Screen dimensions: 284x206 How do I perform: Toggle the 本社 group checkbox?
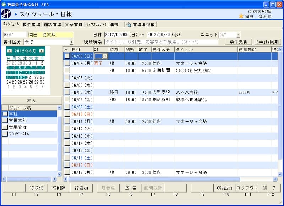(5, 114)
